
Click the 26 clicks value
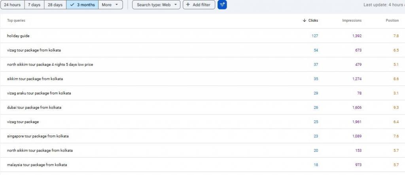(x=316, y=108)
